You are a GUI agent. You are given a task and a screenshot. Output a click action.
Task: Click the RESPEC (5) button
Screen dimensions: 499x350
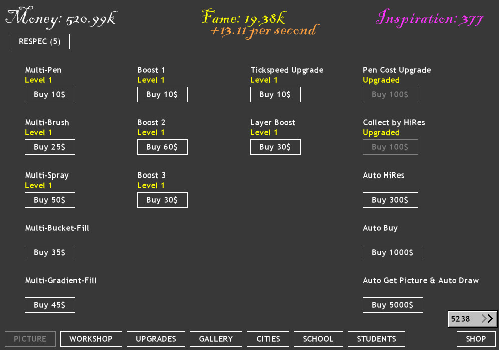pos(39,41)
